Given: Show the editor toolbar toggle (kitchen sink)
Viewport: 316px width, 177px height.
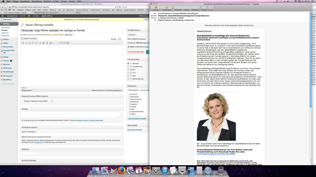Looking at the screenshot, I should 68,43.
